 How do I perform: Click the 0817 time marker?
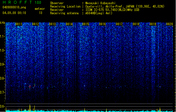119,24
